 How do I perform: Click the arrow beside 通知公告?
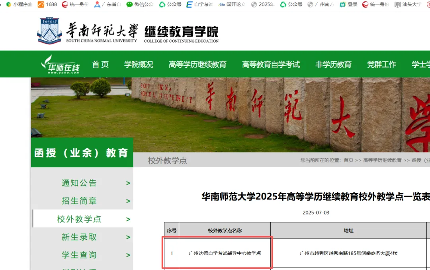tap(128, 183)
